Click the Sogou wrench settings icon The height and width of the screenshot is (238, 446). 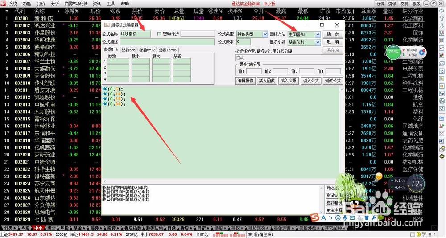click(374, 218)
